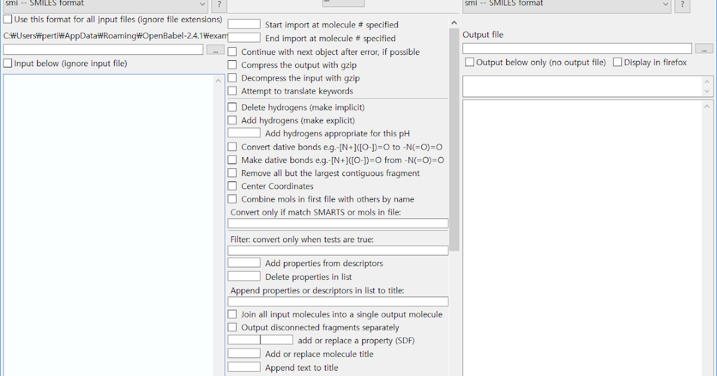This screenshot has width=717, height=376.
Task: Check 'Output below only (no output file)'
Action: click(x=470, y=62)
